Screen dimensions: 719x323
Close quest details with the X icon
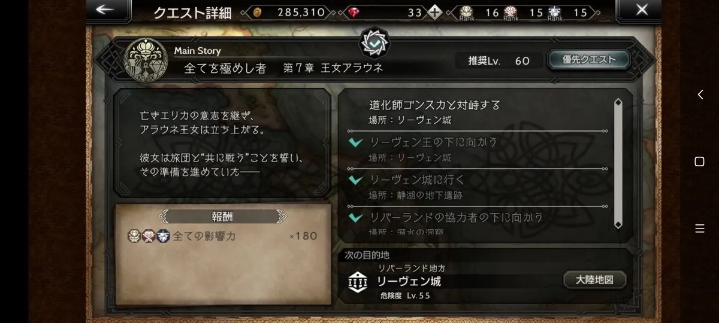(642, 10)
